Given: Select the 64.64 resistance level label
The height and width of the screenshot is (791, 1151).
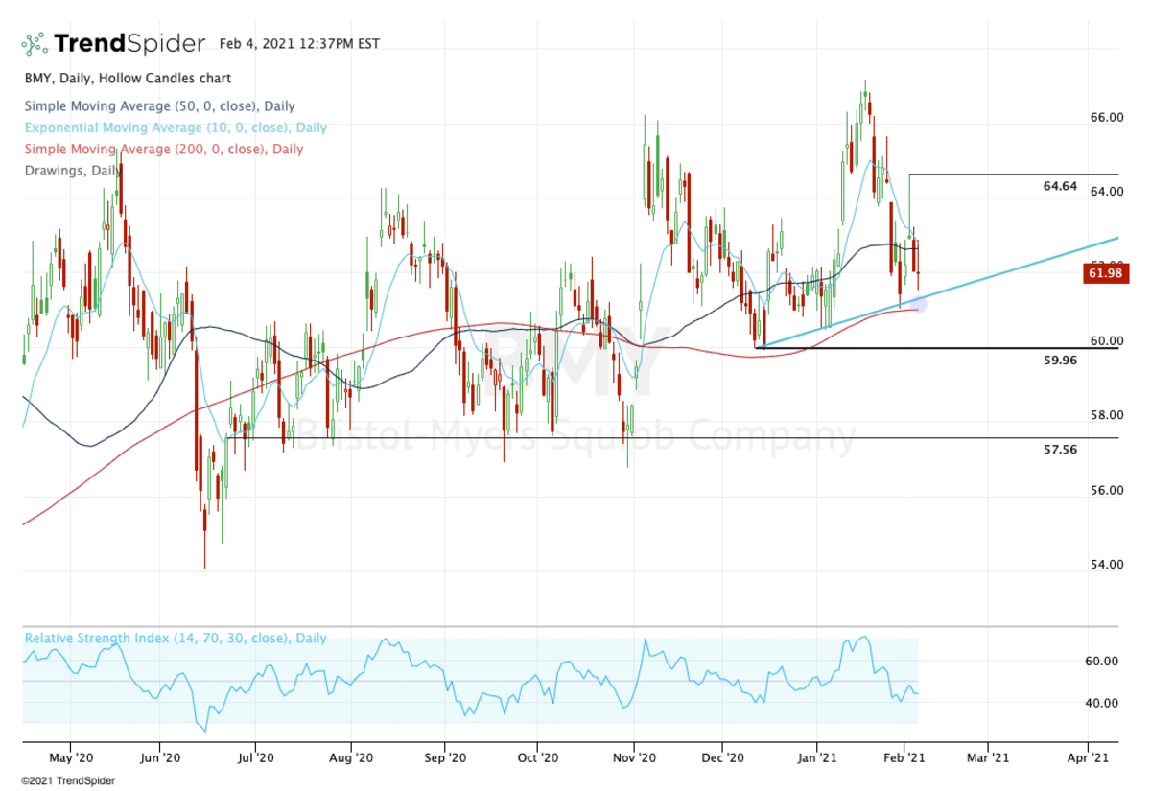Looking at the screenshot, I should pos(1060,186).
